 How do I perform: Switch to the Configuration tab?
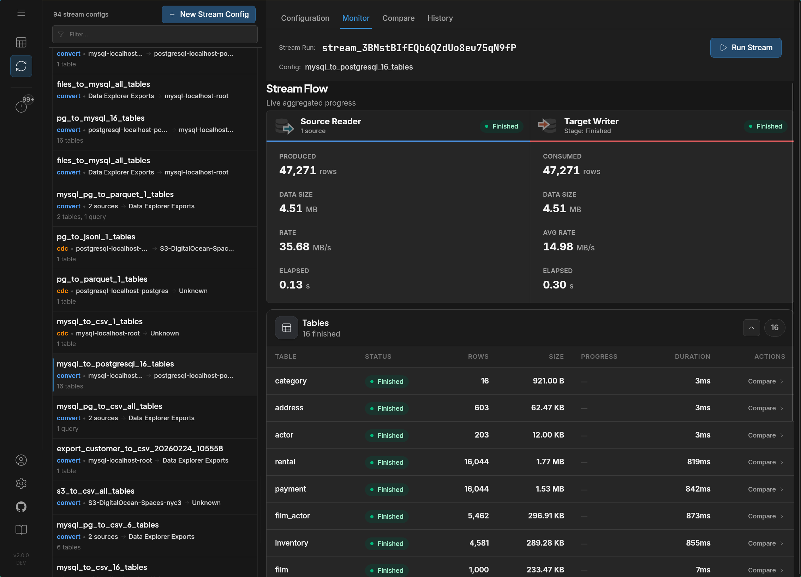(x=305, y=18)
